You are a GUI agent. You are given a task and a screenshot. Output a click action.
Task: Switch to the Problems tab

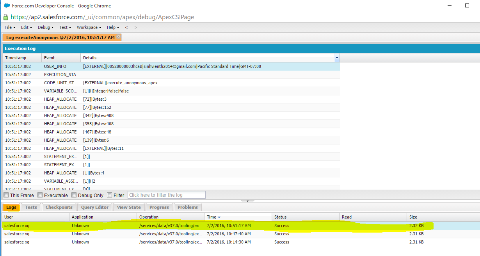188,207
